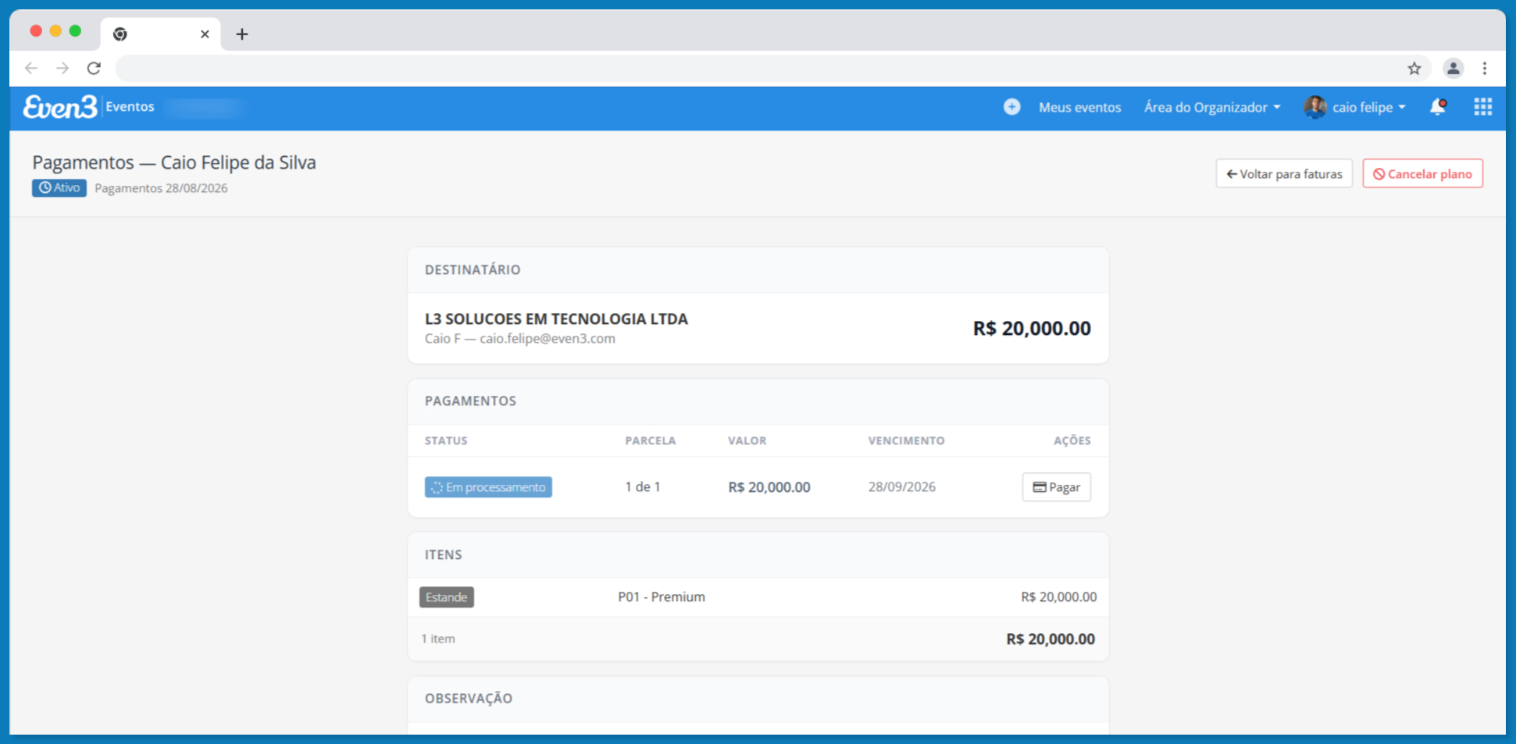This screenshot has height=744, width=1516.
Task: Open the browser profile icon
Action: pyautogui.click(x=1453, y=69)
